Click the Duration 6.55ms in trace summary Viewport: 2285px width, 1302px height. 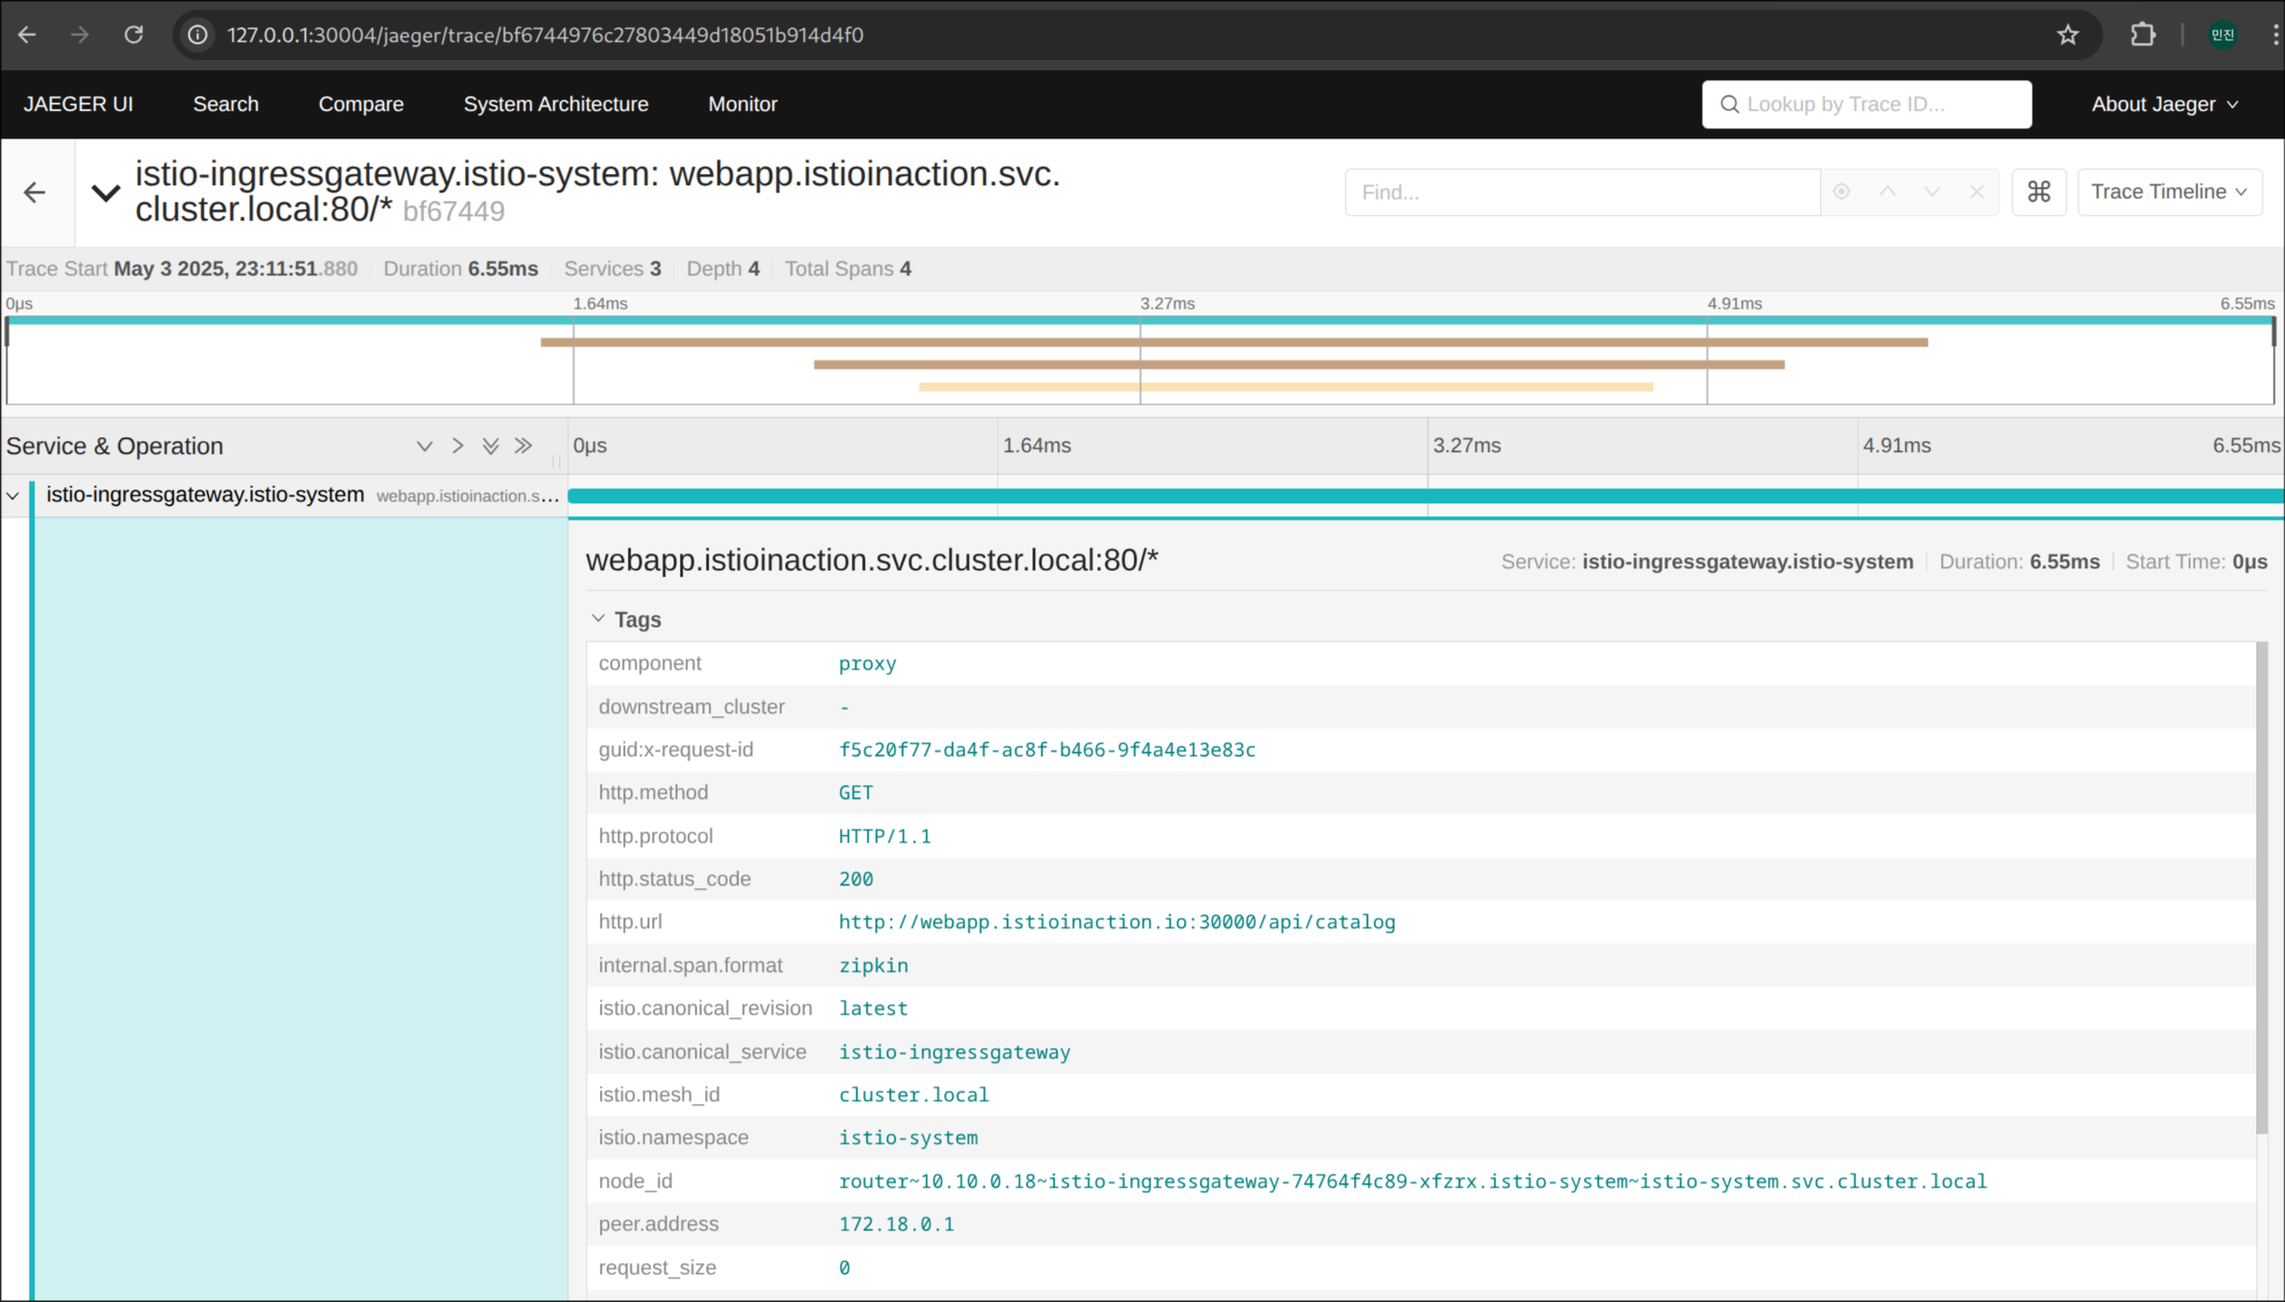[x=460, y=269]
